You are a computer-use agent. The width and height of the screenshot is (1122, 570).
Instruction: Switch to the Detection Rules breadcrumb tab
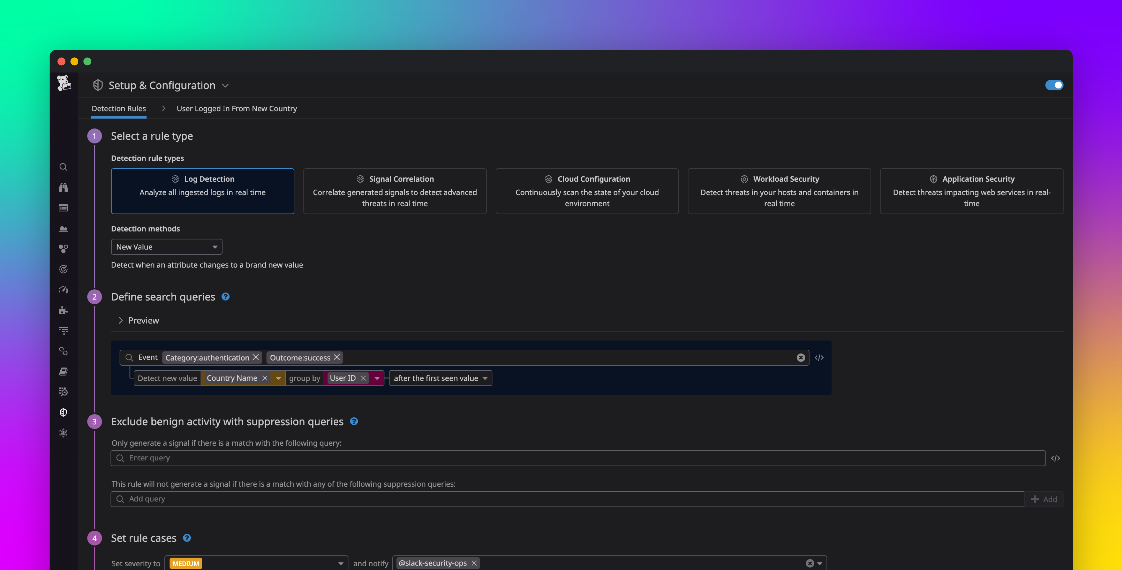(x=118, y=108)
